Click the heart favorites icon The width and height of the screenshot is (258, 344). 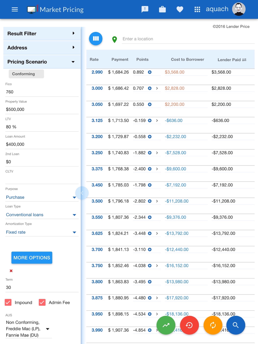coord(180,10)
